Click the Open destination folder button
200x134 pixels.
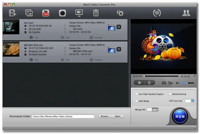(117, 116)
